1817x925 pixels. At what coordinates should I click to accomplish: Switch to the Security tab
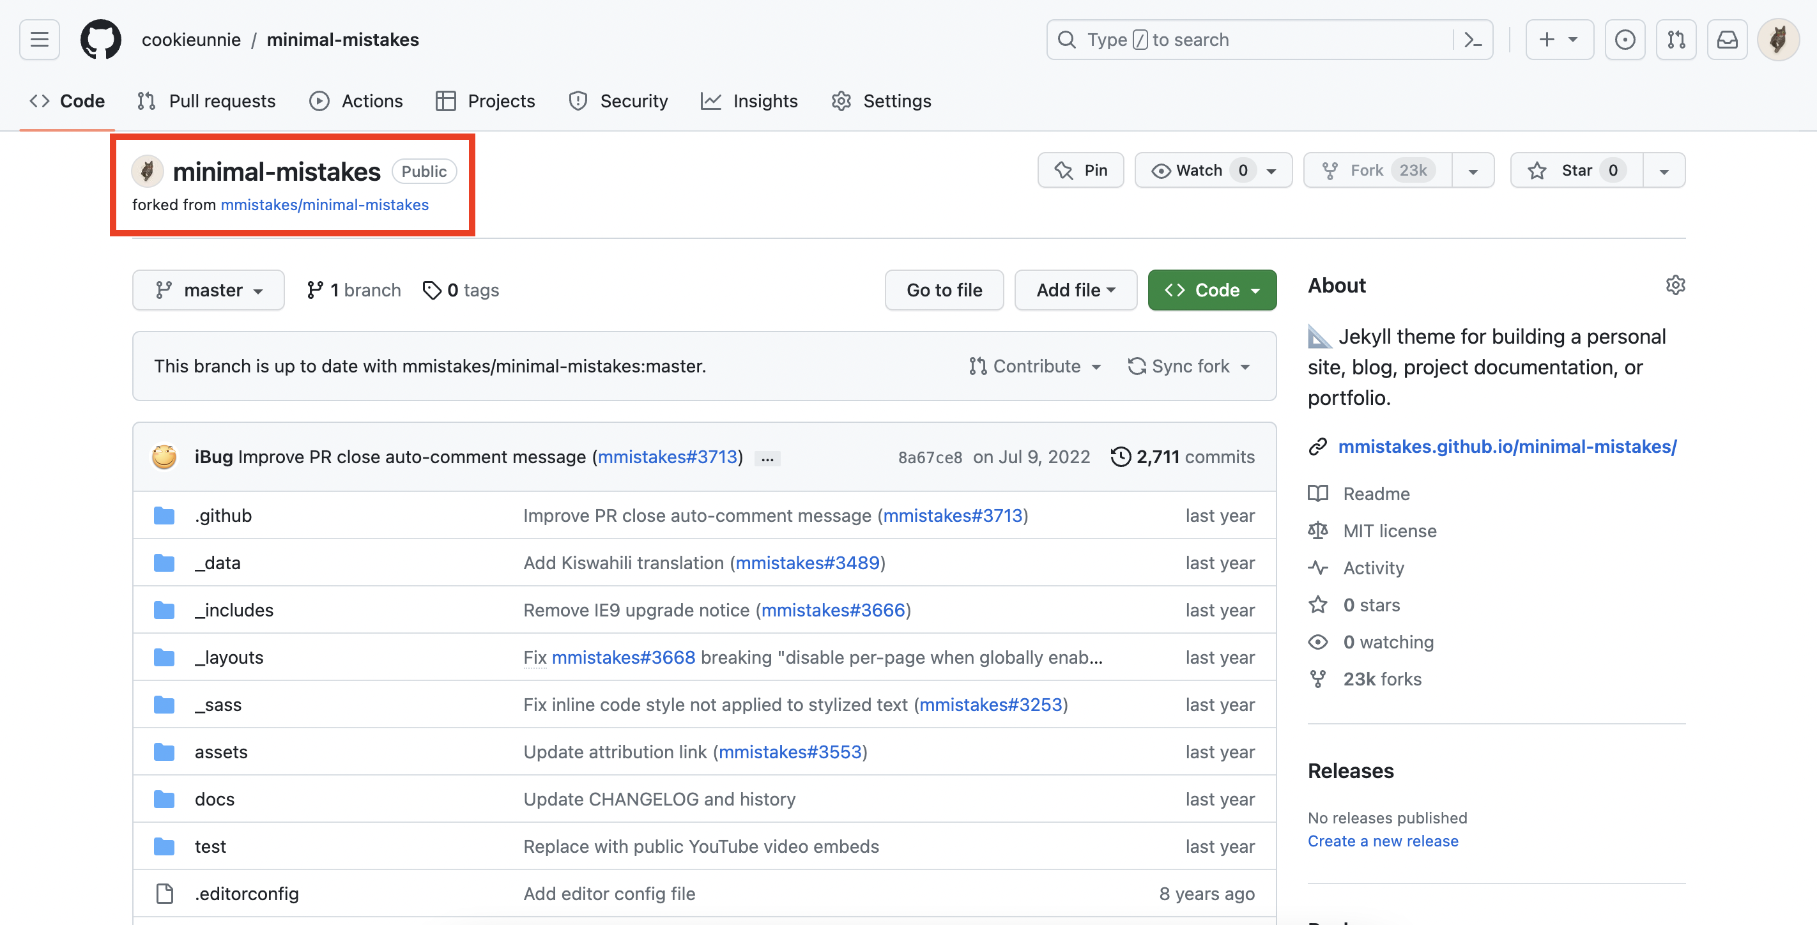pyautogui.click(x=618, y=101)
